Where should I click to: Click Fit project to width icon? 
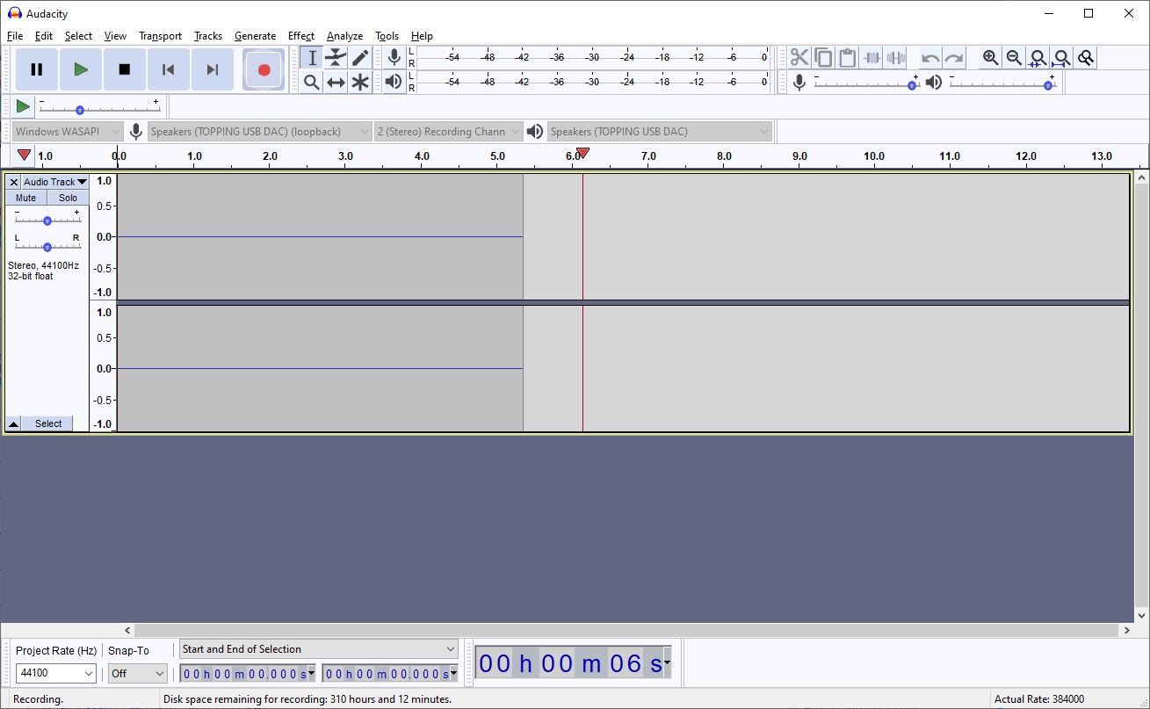tap(1062, 58)
